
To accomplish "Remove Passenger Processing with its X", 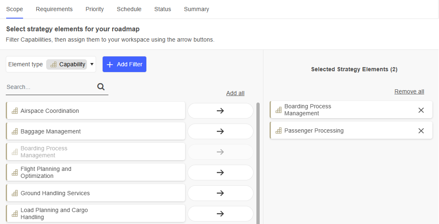I will pos(421,131).
